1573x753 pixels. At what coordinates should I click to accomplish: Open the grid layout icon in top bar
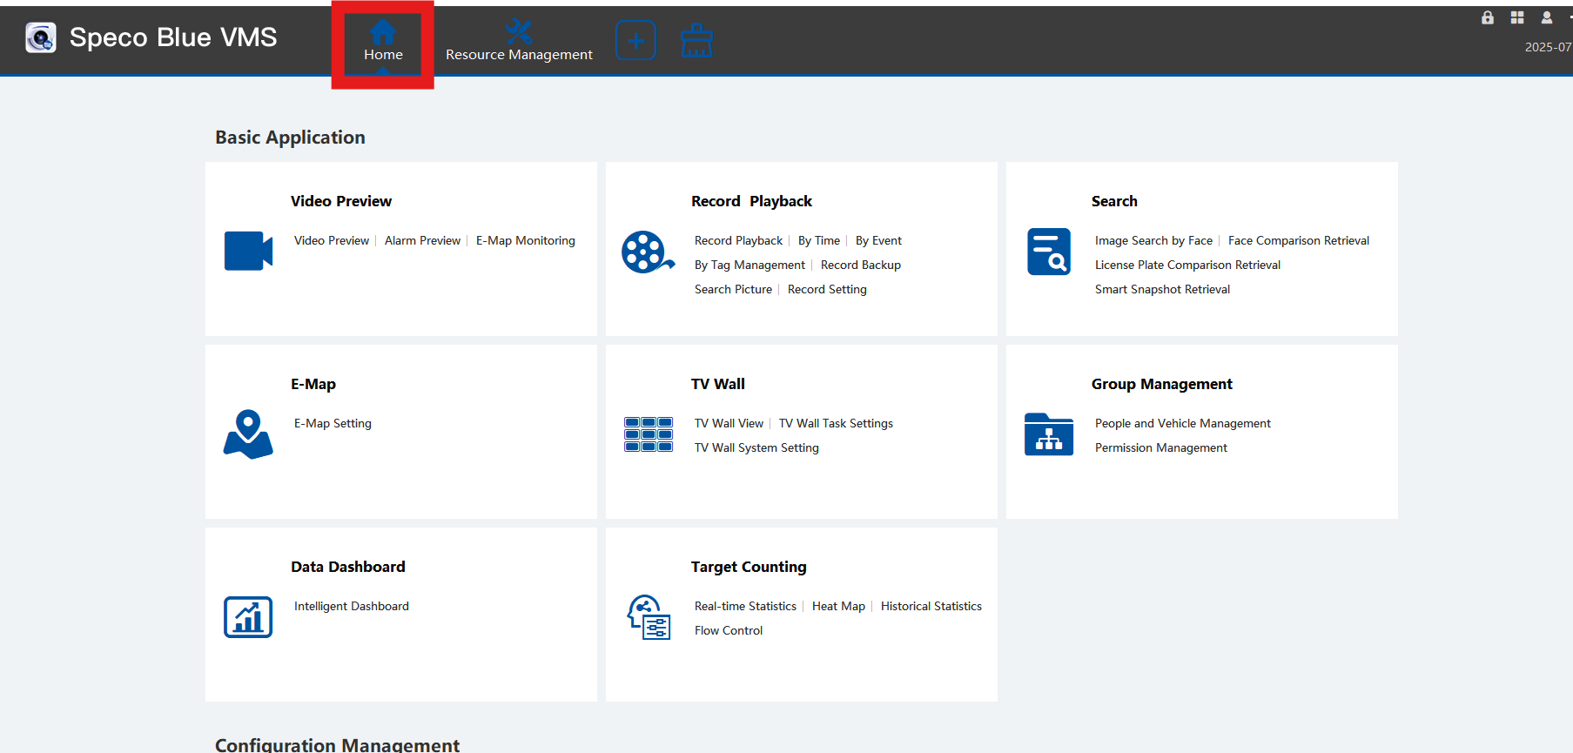[1517, 17]
